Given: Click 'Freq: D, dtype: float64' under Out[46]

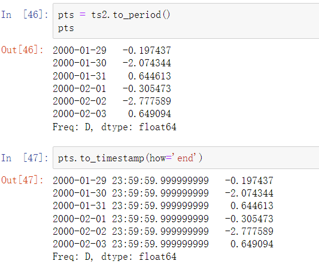Looking at the screenshot, I should [x=114, y=127].
